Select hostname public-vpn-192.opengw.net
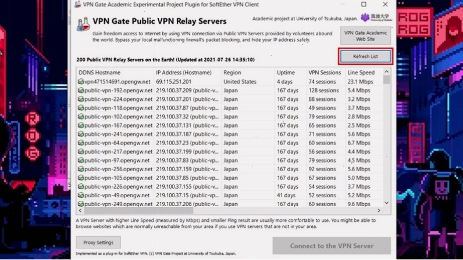This screenshot has height=260, width=463. tap(119, 90)
